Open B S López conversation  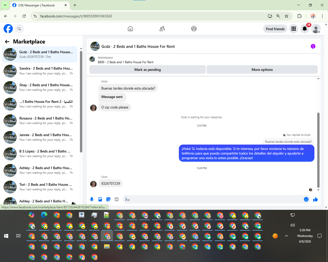click(39, 154)
